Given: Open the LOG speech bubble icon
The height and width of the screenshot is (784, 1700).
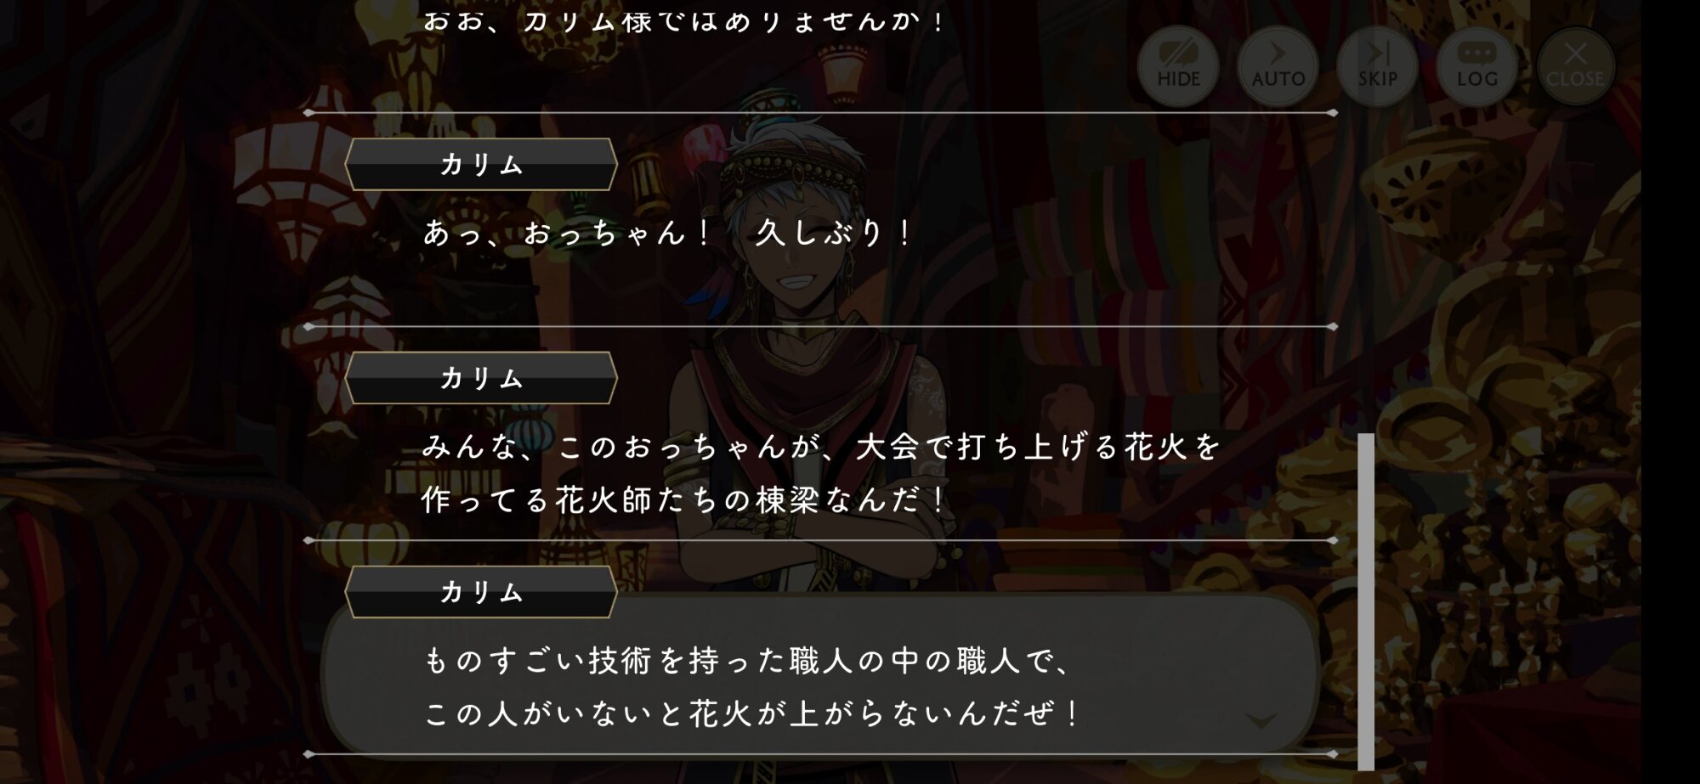Looking at the screenshot, I should coord(1476,65).
